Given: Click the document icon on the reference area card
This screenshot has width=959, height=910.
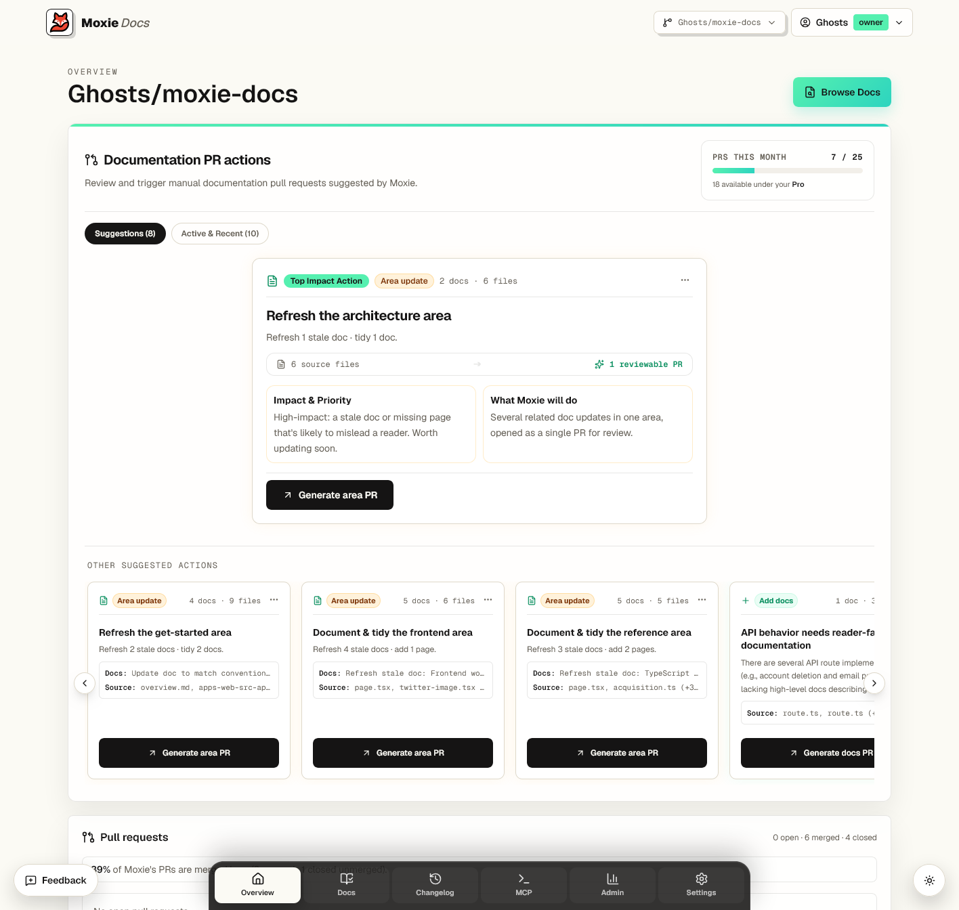Looking at the screenshot, I should pyautogui.click(x=532, y=601).
